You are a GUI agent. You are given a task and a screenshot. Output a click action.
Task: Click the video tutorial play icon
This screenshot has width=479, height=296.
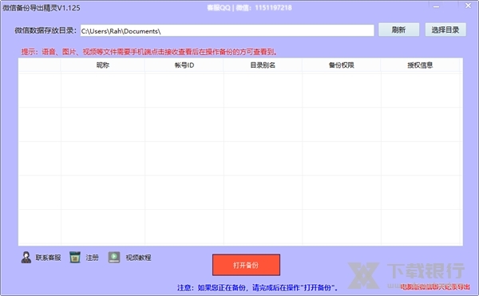114,257
